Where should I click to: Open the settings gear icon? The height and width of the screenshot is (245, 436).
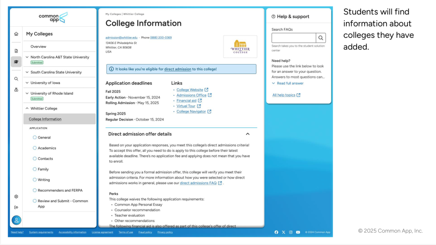point(16,197)
